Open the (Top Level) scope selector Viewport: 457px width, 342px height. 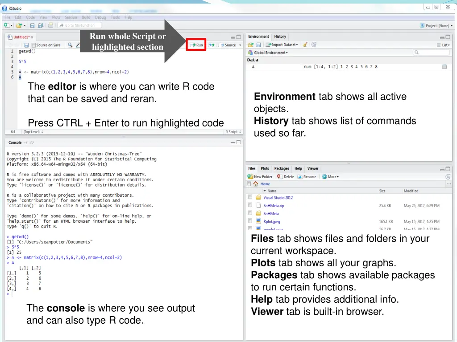coord(33,132)
